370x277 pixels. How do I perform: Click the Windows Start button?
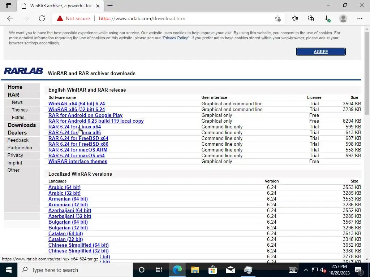click(9, 270)
